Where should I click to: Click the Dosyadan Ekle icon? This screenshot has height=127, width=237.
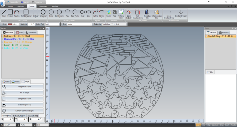(147, 14)
